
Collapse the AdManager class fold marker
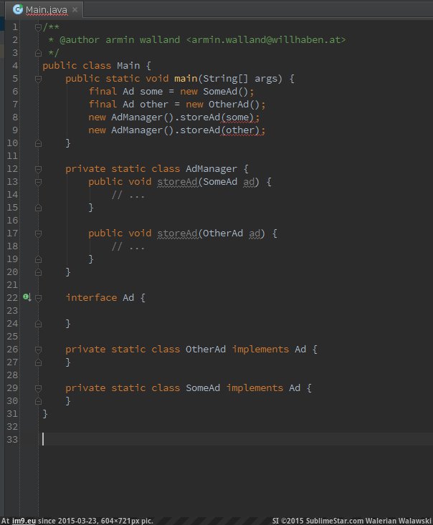pyautogui.click(x=39, y=168)
